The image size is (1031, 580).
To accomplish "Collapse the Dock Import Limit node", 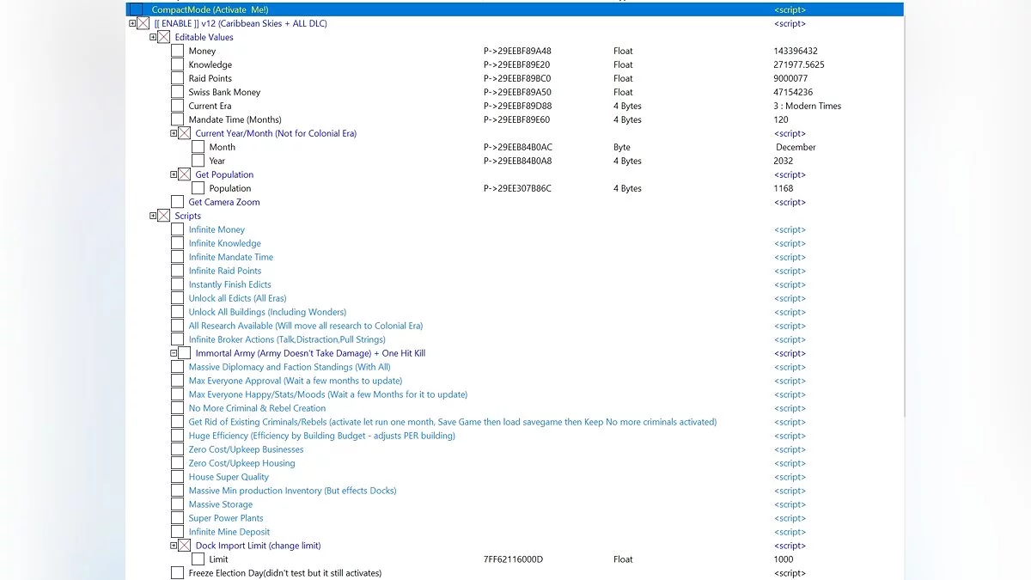I will click(x=174, y=546).
